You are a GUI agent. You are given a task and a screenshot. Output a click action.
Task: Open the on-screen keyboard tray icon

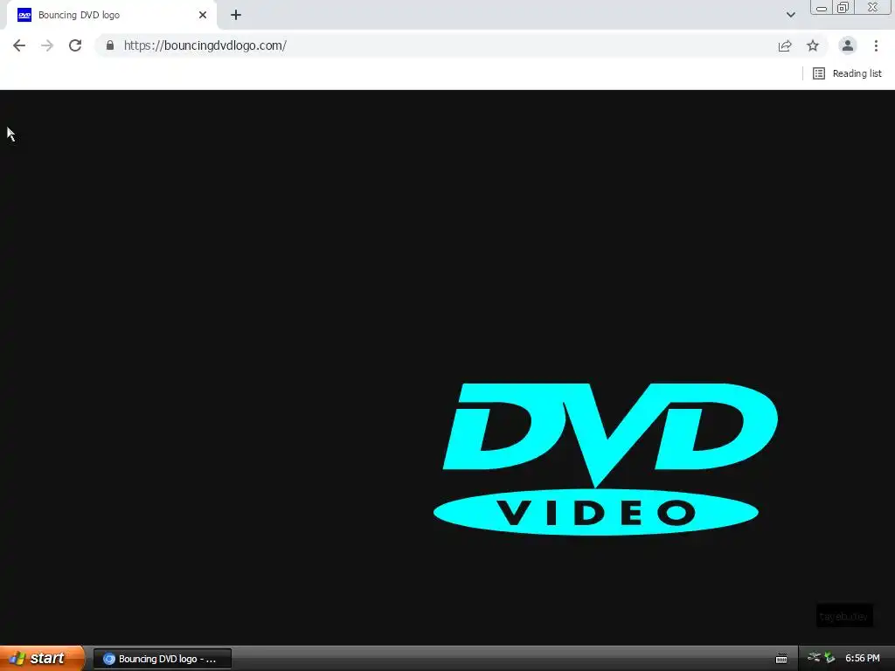click(x=781, y=659)
